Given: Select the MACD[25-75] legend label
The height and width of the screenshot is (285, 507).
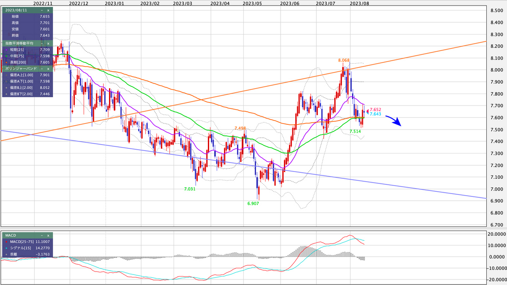Looking at the screenshot, I should [22, 242].
